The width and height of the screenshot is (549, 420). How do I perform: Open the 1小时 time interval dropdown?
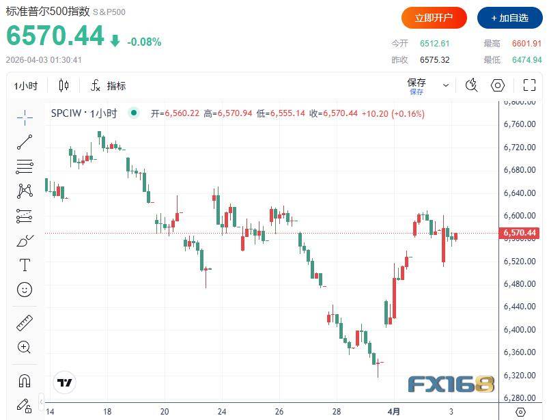pos(26,85)
